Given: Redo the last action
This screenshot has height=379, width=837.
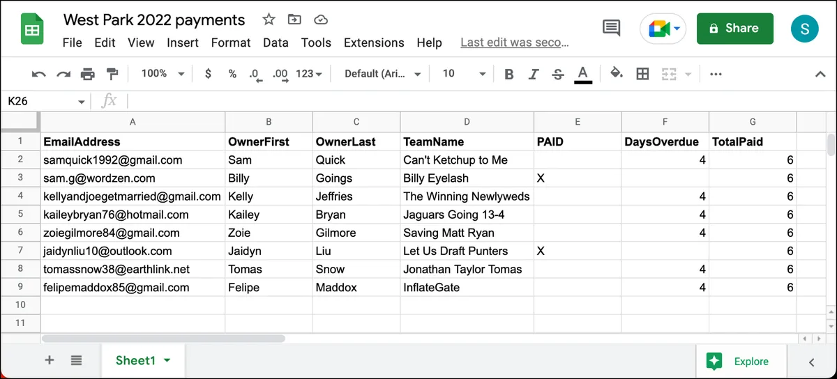Looking at the screenshot, I should pos(63,74).
